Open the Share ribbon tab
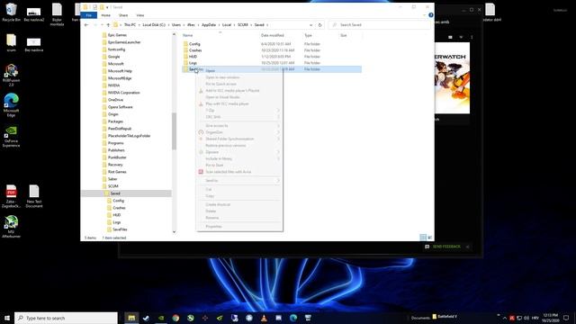The image size is (576, 324). [123, 15]
